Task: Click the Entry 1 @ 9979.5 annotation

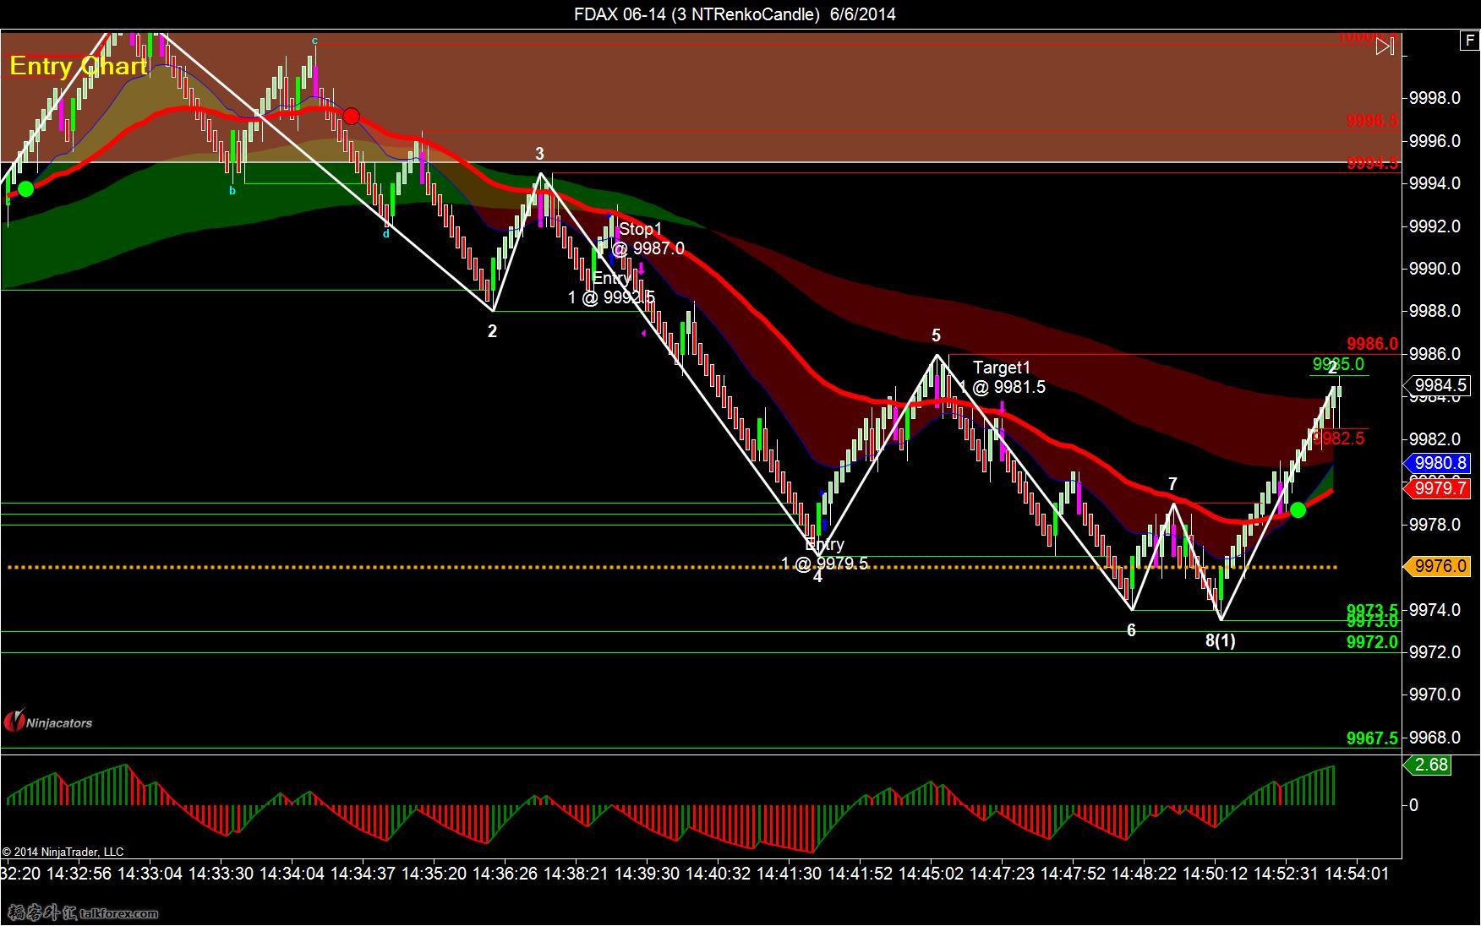Action: tap(824, 553)
